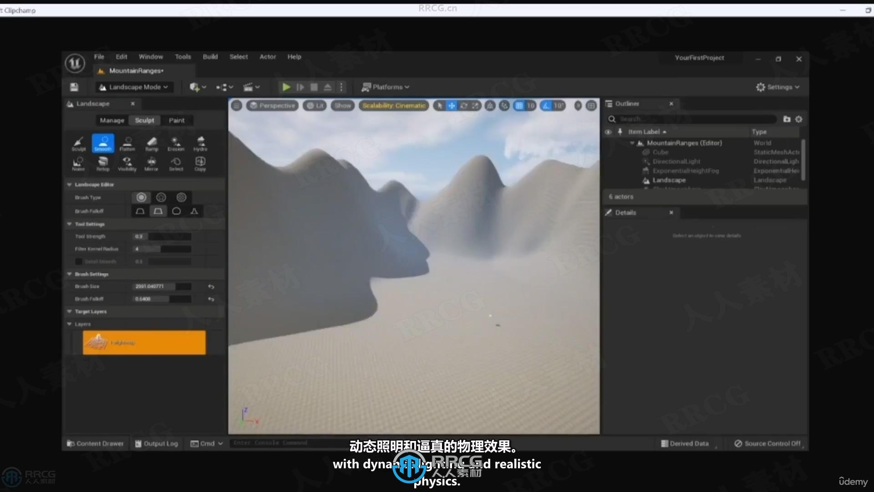
Task: Open viewport hamburger options menu
Action: pos(236,106)
